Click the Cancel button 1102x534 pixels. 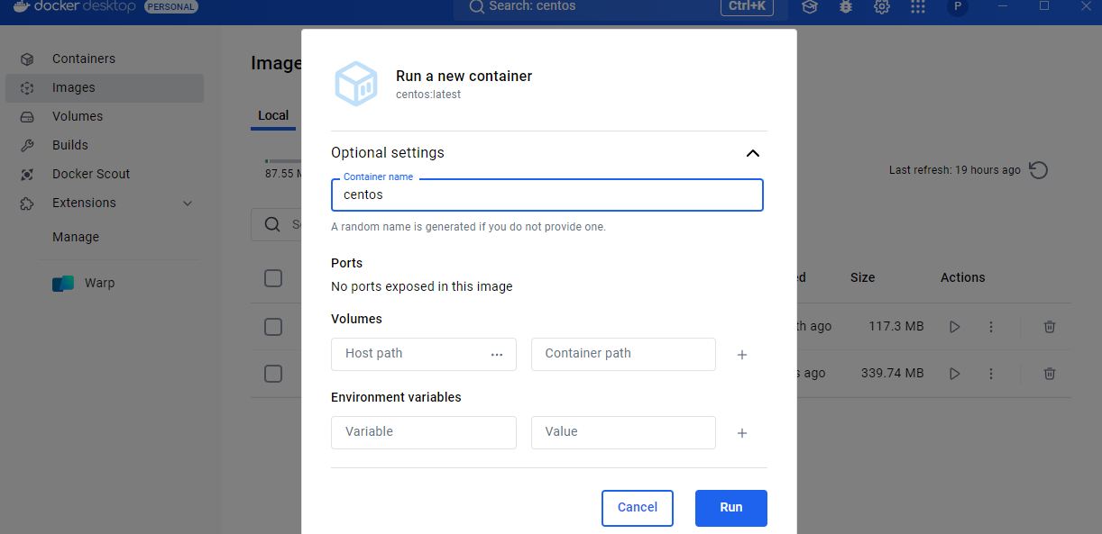(x=637, y=508)
